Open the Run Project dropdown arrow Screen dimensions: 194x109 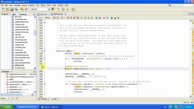[70, 9]
